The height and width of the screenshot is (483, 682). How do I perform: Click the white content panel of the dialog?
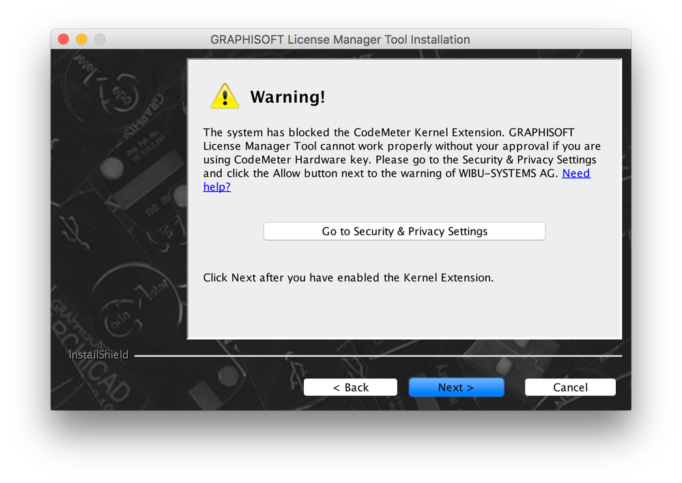[404, 314]
